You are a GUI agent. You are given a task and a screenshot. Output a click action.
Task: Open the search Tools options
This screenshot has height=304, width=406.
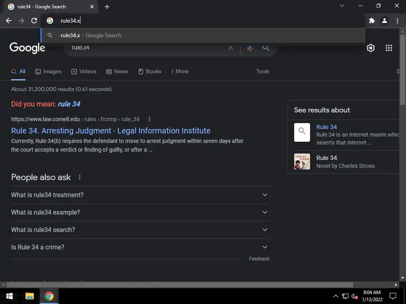pos(262,72)
